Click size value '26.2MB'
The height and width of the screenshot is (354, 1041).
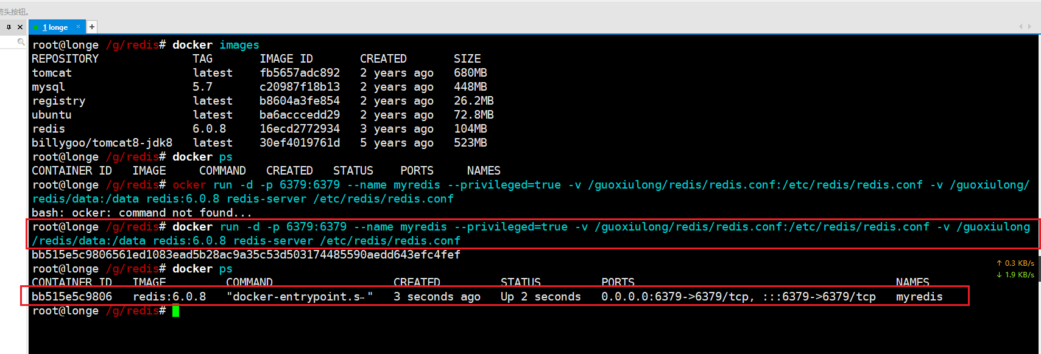474,101
